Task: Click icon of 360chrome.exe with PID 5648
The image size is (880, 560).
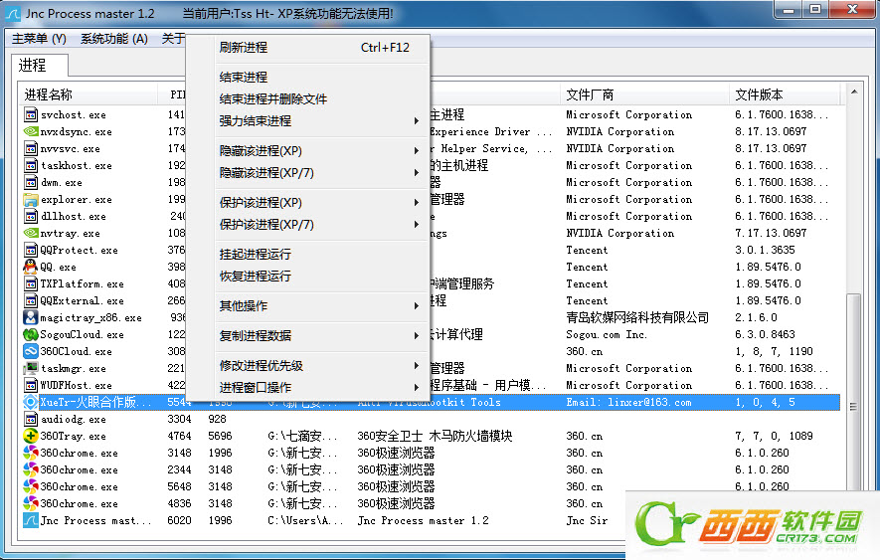Action: [x=30, y=485]
